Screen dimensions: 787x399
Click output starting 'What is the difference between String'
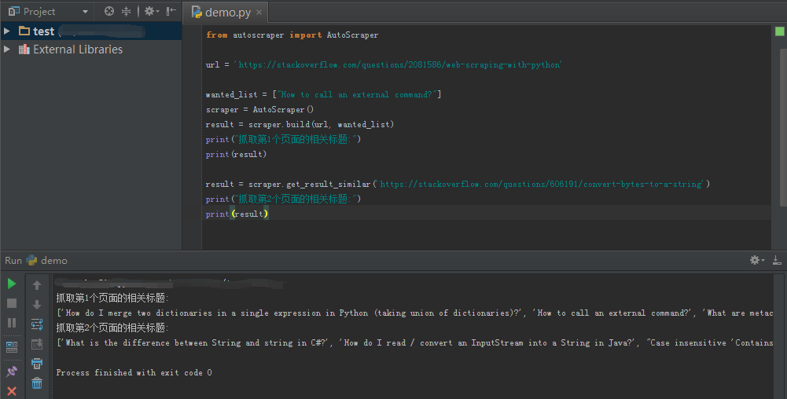tap(414, 343)
